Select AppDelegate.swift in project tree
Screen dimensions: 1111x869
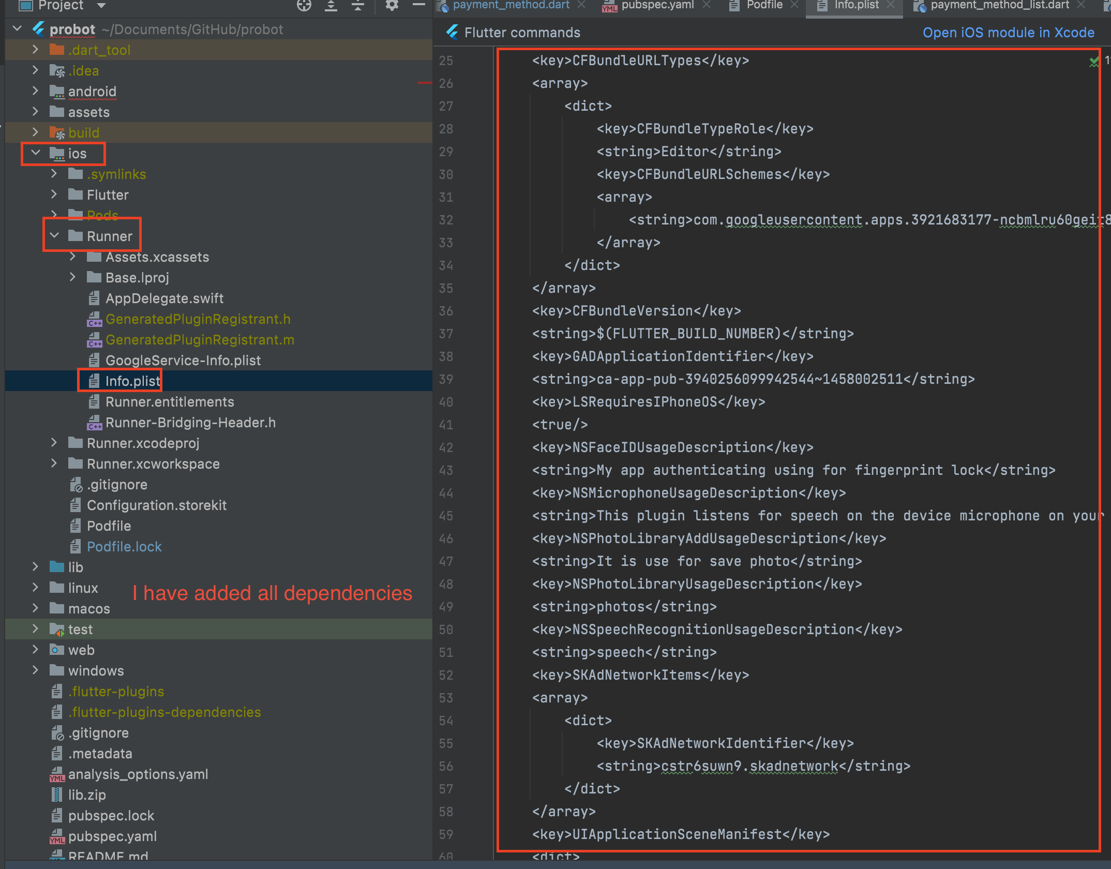[164, 298]
